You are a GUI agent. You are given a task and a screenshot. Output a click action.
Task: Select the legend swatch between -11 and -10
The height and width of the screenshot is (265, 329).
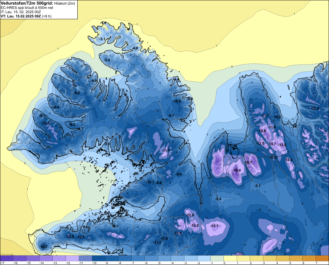coord(86,258)
